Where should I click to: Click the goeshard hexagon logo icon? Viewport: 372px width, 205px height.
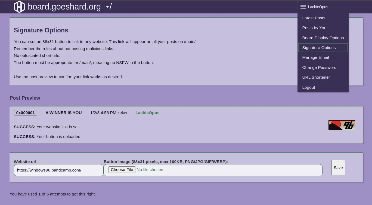pyautogui.click(x=19, y=7)
